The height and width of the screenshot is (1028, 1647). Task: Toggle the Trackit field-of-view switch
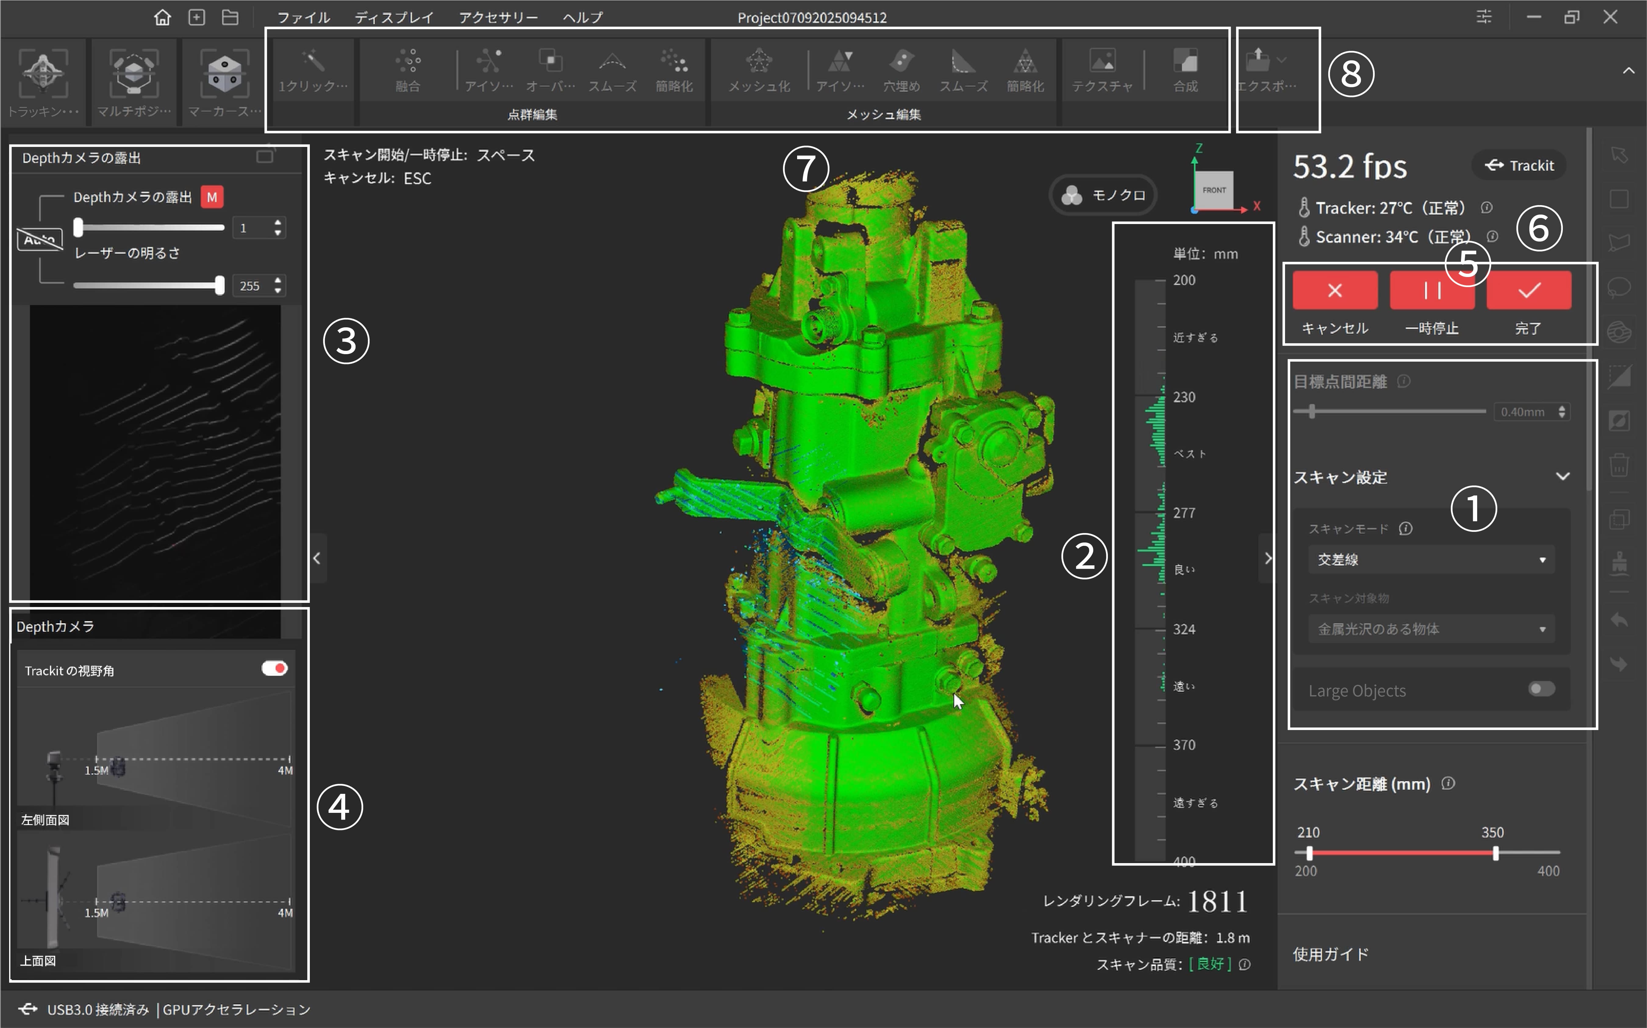click(275, 668)
